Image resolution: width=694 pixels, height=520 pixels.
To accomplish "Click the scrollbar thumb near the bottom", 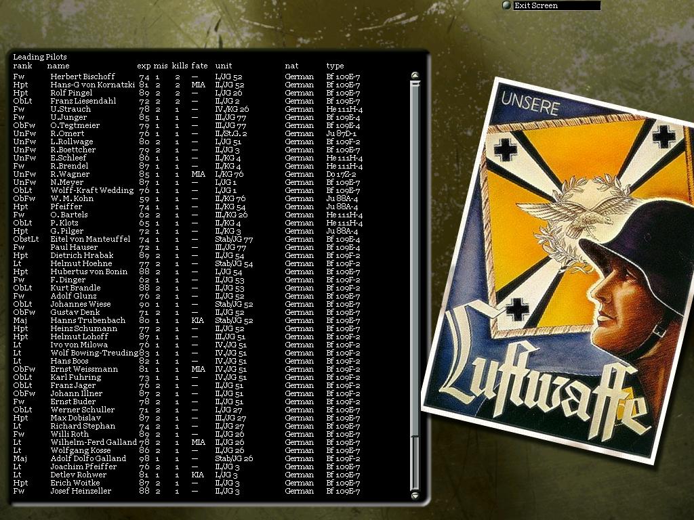I will (x=415, y=462).
